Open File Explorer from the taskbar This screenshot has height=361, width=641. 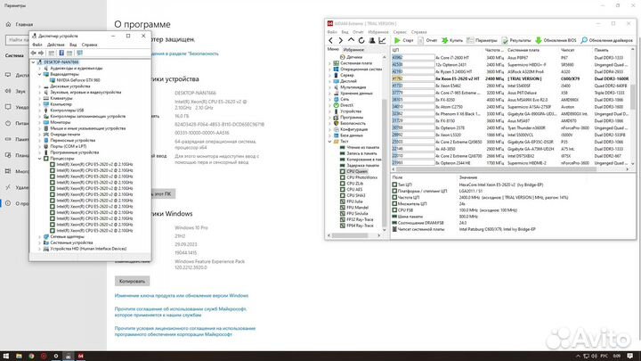point(19,356)
